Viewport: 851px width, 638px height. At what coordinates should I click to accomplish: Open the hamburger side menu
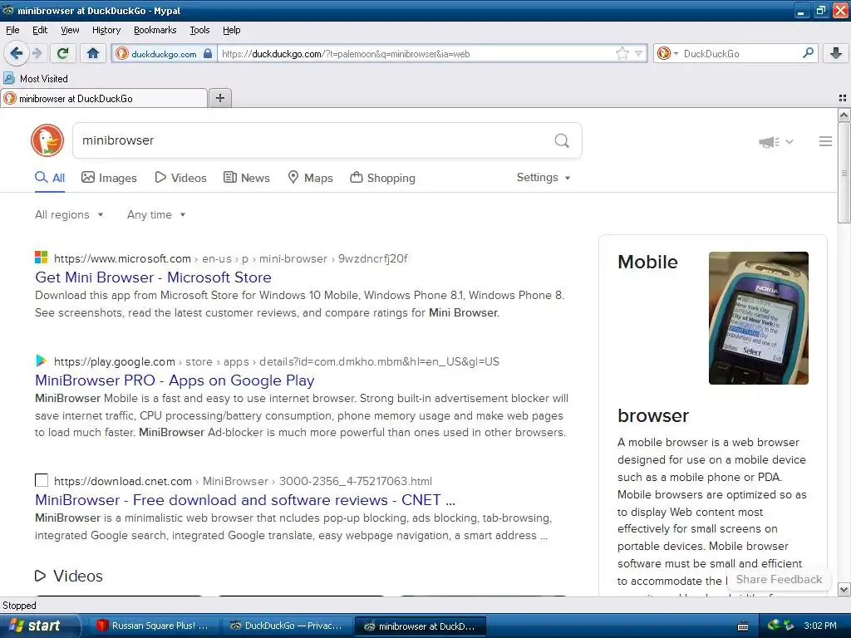click(x=825, y=141)
